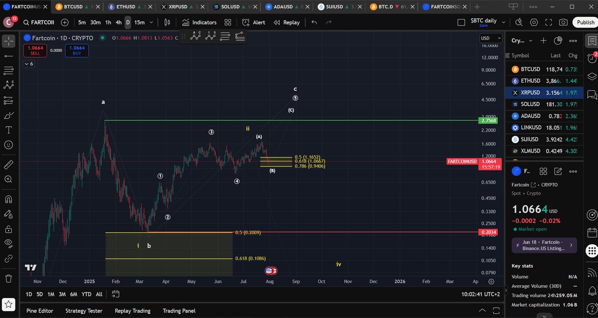Take a chart snapshot with camera
598x318 pixels.
(x=563, y=22)
